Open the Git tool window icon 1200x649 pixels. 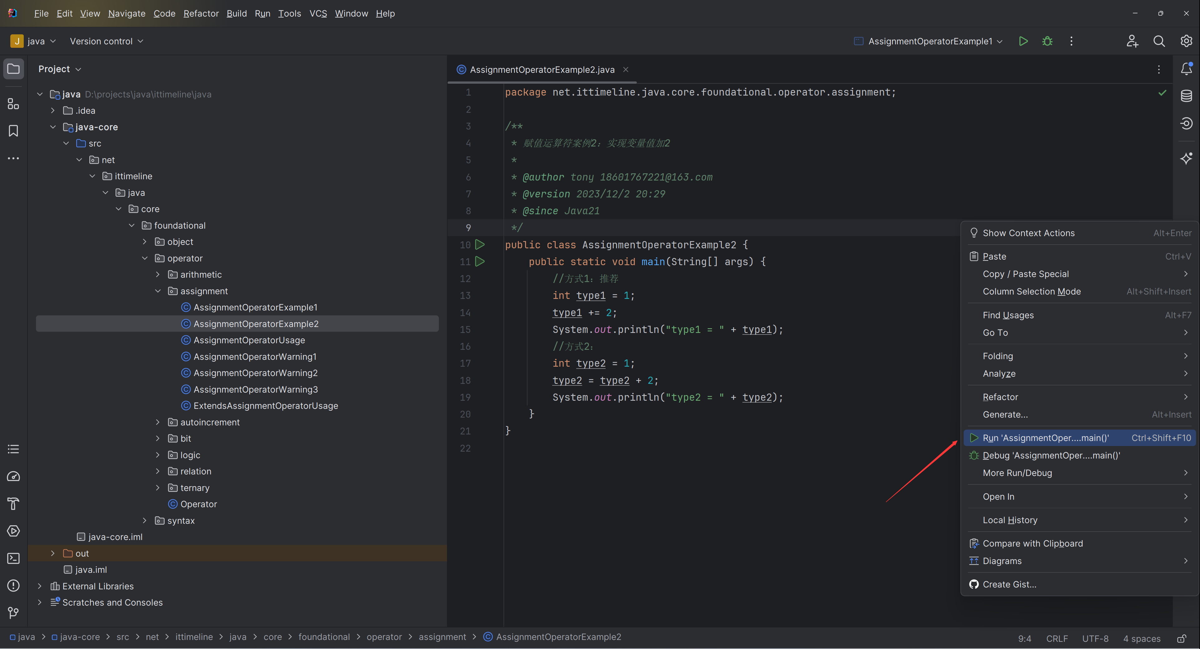(x=13, y=613)
